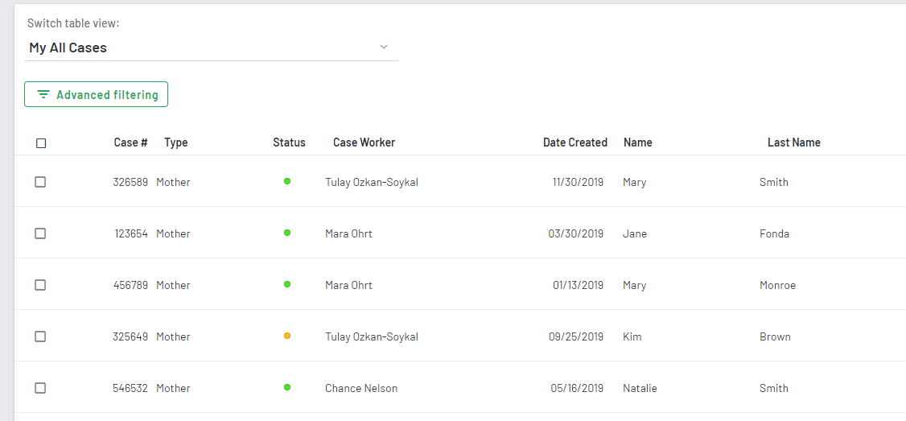Sort by the Case # column header
The width and height of the screenshot is (906, 421).
coord(130,142)
